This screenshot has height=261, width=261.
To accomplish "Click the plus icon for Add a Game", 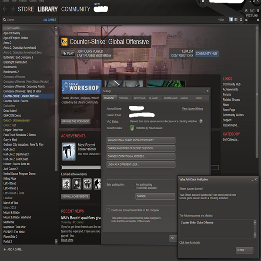I will 5,249.
